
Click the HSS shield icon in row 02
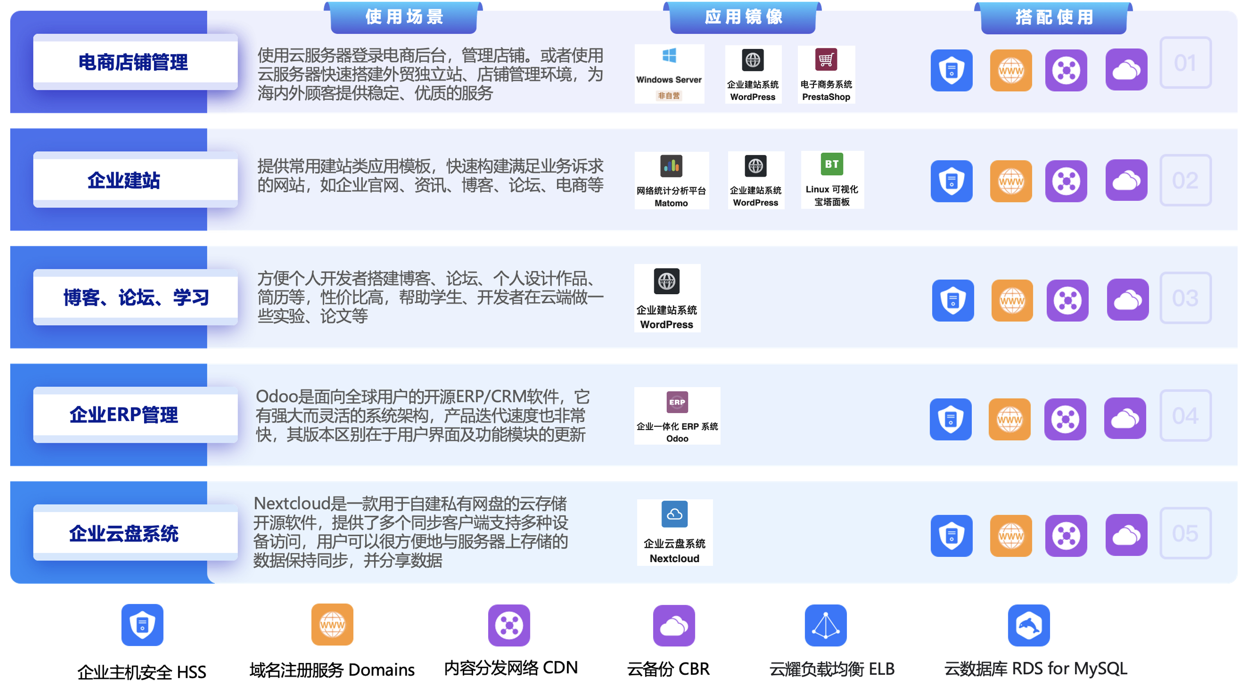click(x=951, y=181)
